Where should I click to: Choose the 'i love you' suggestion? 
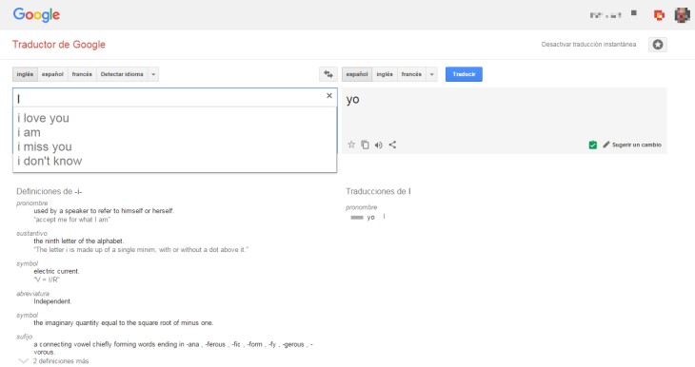tap(174, 118)
